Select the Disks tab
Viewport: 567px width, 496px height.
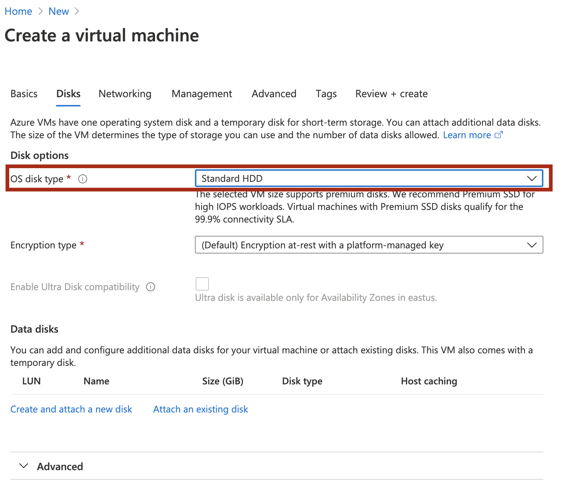(x=68, y=94)
